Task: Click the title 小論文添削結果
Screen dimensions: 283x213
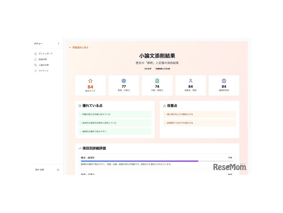Action: pyautogui.click(x=157, y=56)
